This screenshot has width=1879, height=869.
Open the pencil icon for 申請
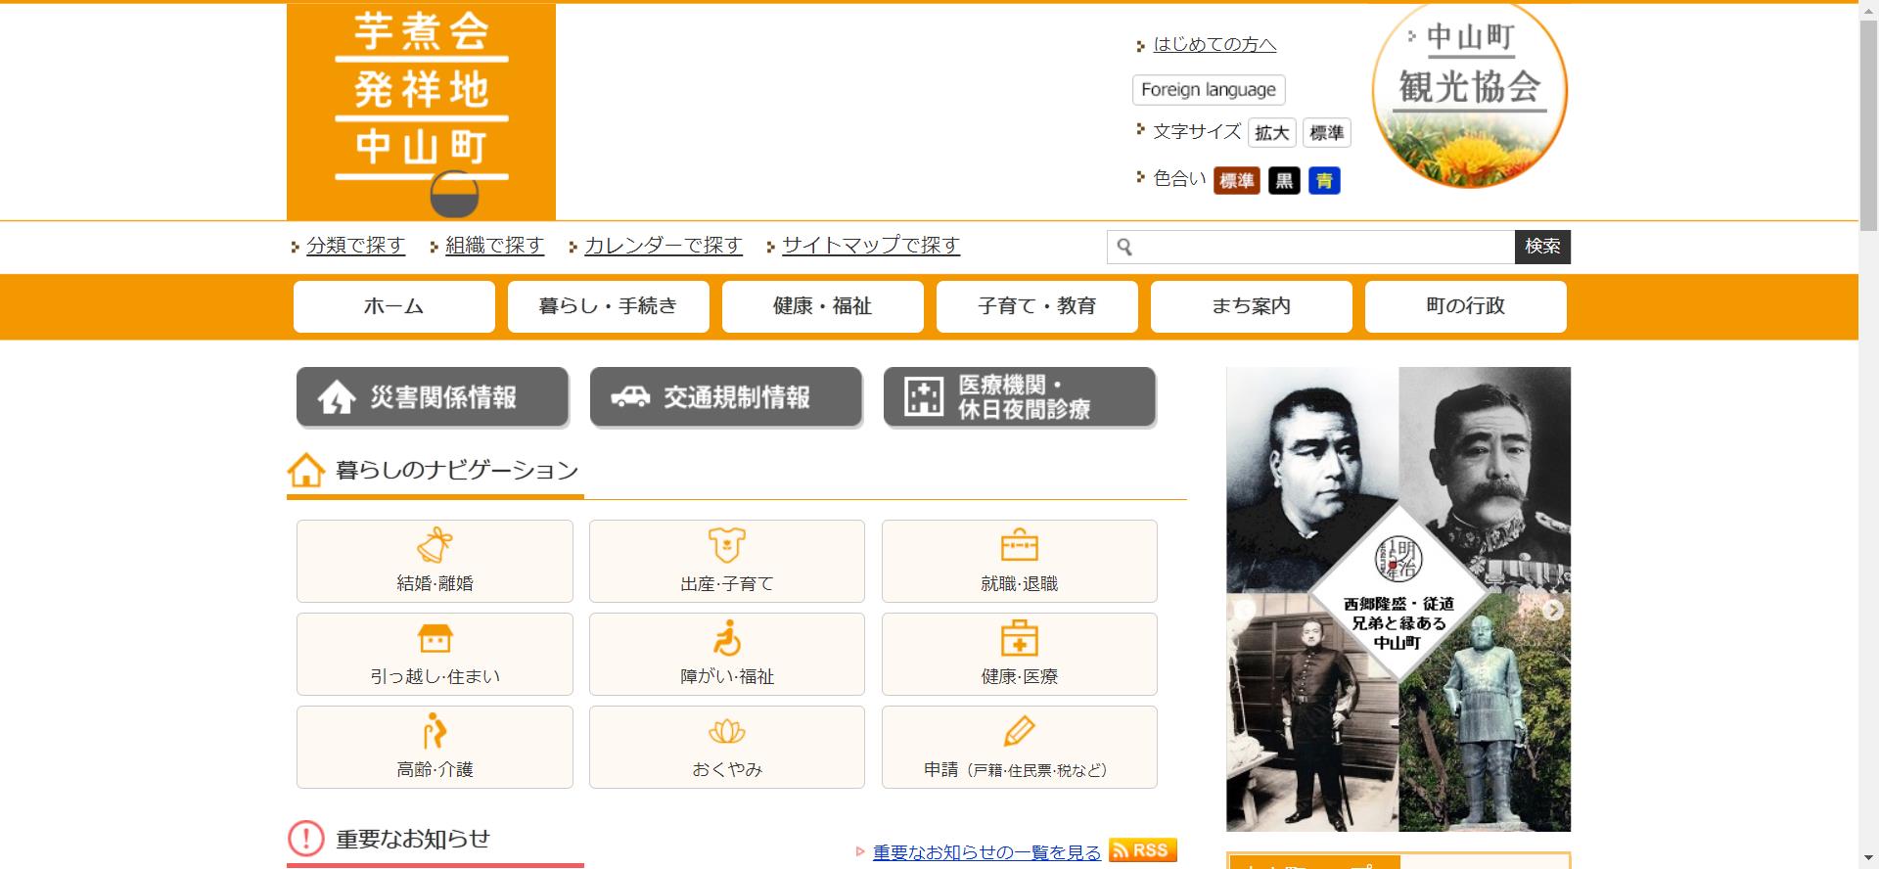[x=1019, y=732]
